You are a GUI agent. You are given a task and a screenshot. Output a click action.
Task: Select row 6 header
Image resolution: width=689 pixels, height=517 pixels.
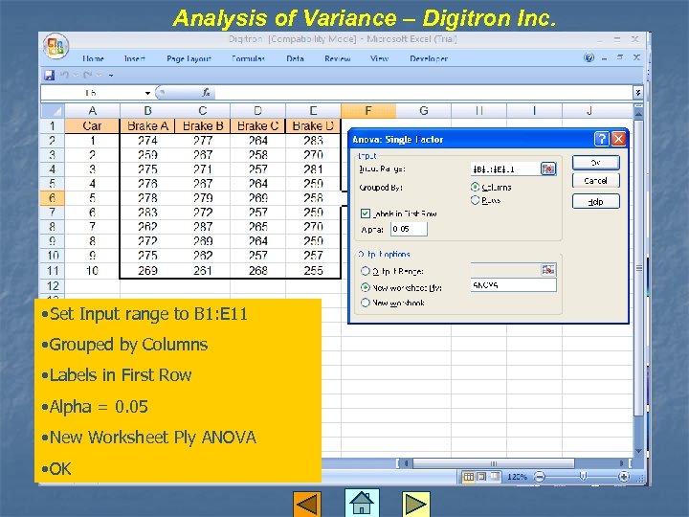53,198
